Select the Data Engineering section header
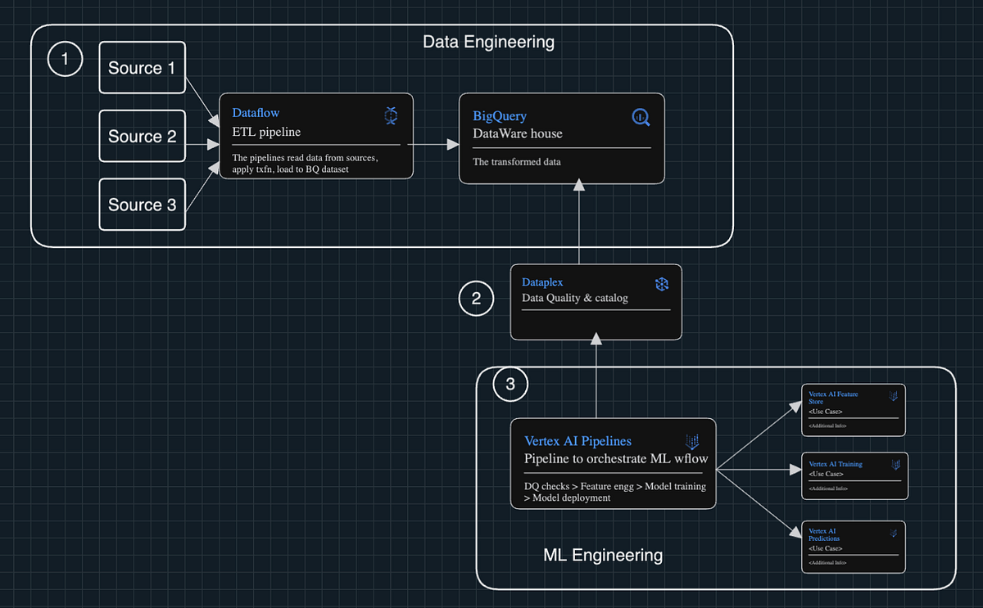The image size is (983, 608). coord(487,42)
